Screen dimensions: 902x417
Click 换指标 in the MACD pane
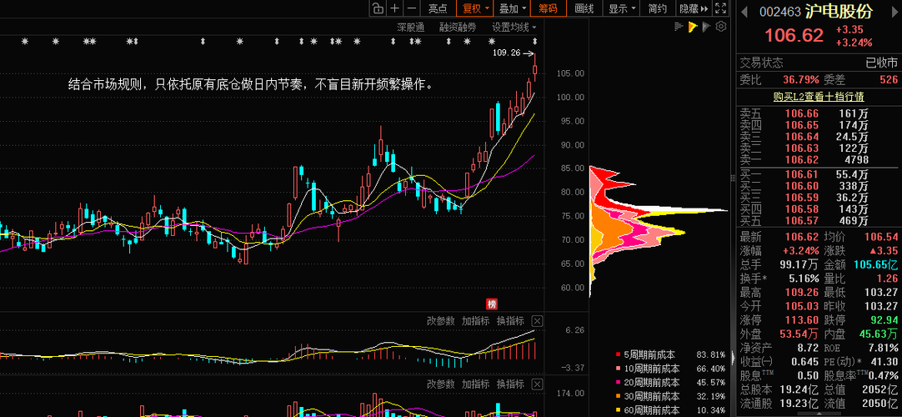[510, 321]
